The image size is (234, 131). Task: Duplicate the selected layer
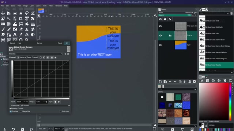click(180, 82)
